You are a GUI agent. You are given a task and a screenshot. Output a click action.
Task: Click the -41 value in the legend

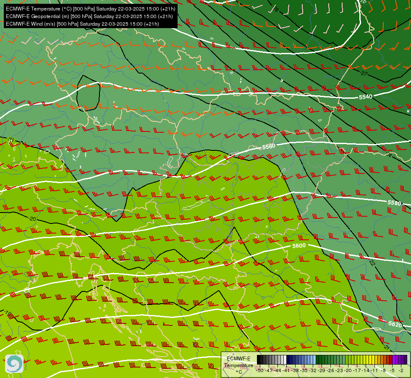point(286,370)
